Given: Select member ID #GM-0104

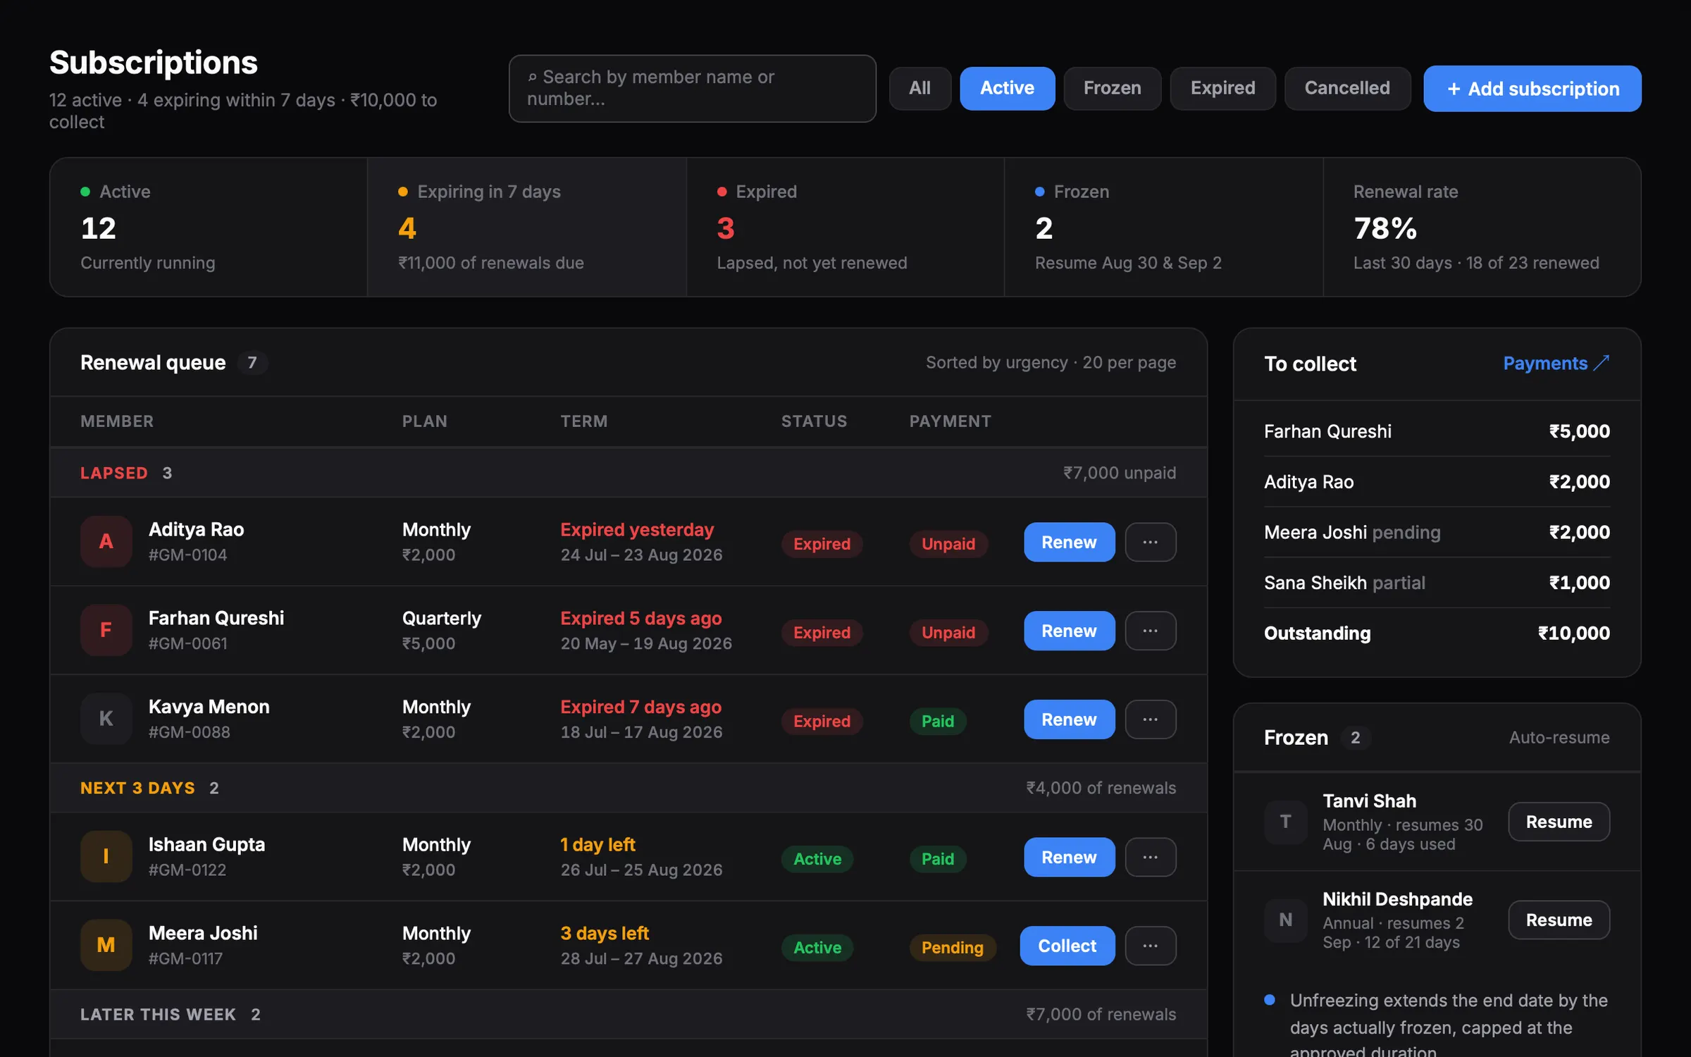Looking at the screenshot, I should click(x=188, y=555).
